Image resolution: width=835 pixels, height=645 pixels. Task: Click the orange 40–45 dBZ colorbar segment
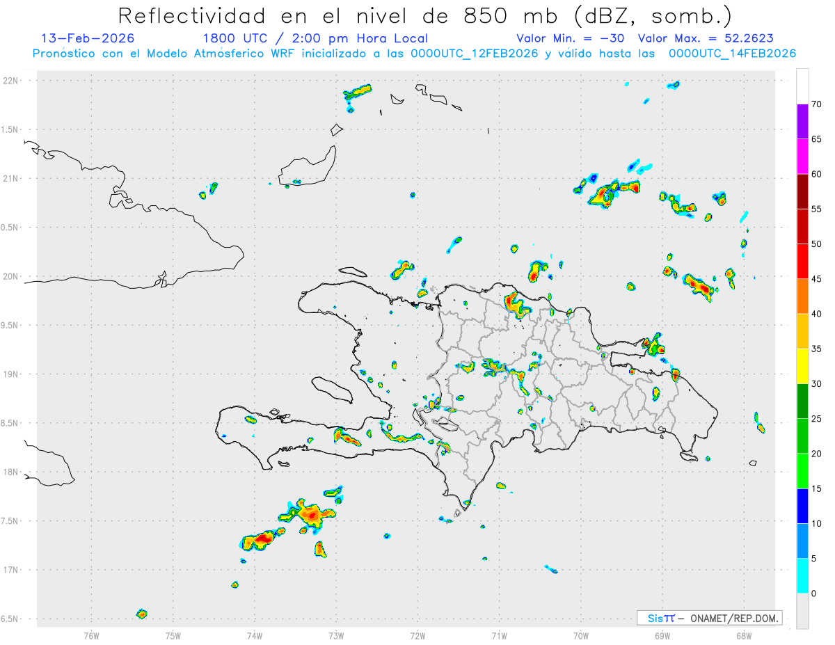point(802,296)
